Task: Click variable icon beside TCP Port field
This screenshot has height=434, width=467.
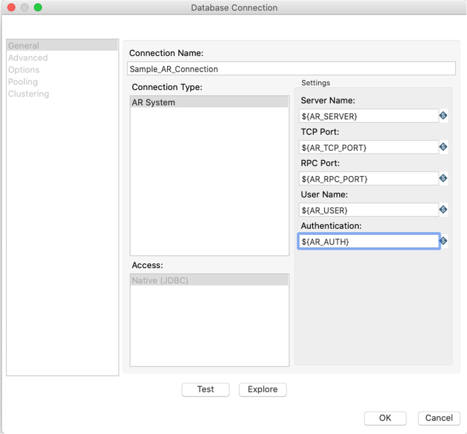Action: (x=443, y=147)
